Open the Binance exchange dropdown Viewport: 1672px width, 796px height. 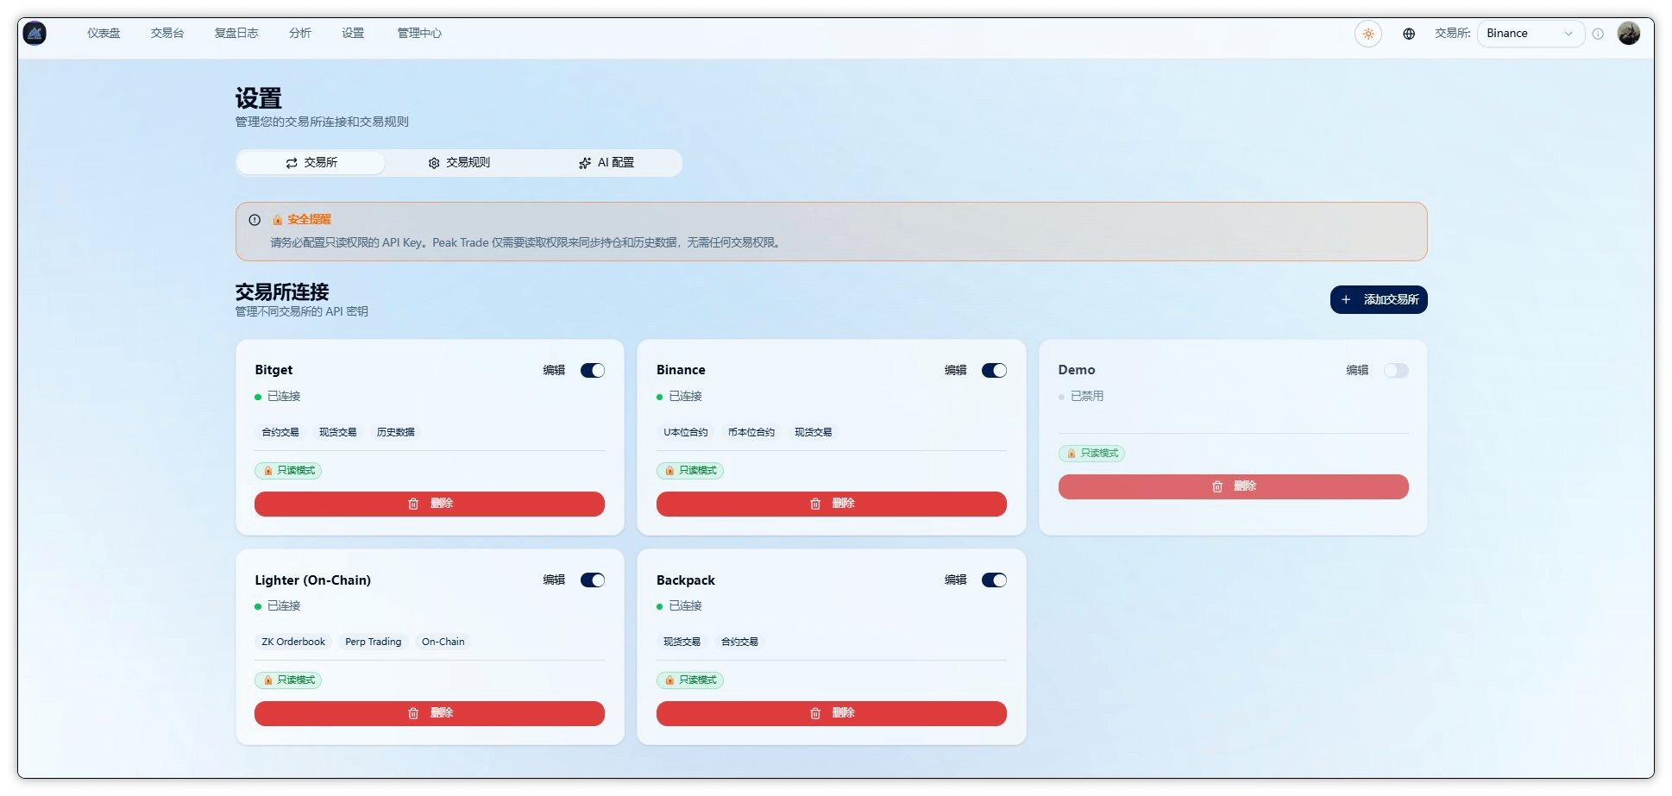click(1531, 34)
